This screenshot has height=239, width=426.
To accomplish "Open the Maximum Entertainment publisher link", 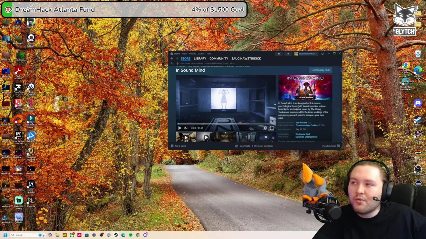I will 306,137.
